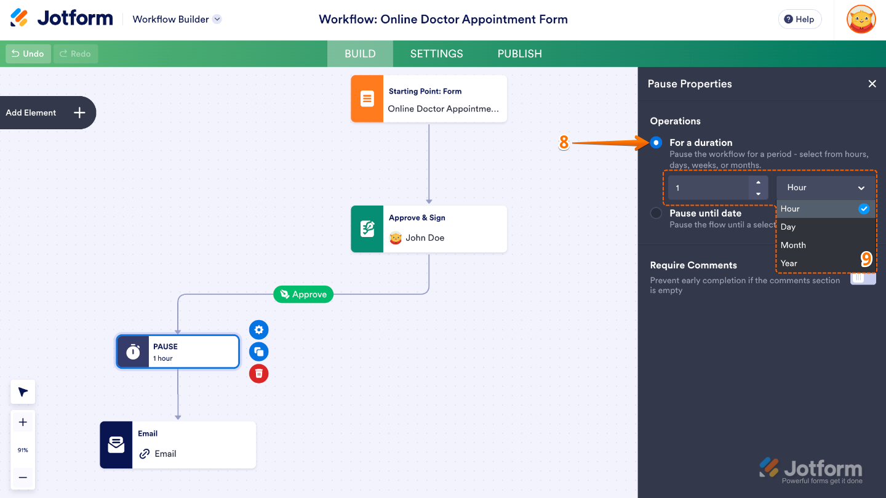
Task: Delete the Pause element via the trash icon
Action: (x=258, y=374)
